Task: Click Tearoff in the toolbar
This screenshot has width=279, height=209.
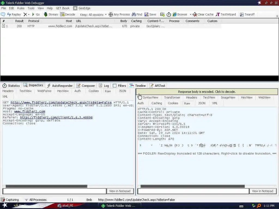Action: [x=247, y=14]
